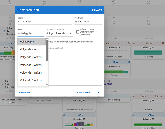The height and width of the screenshot is (129, 165).
Task: Enable 'Atleten kunnen workouts niet bewerken' checkbox
Action: coord(78,32)
